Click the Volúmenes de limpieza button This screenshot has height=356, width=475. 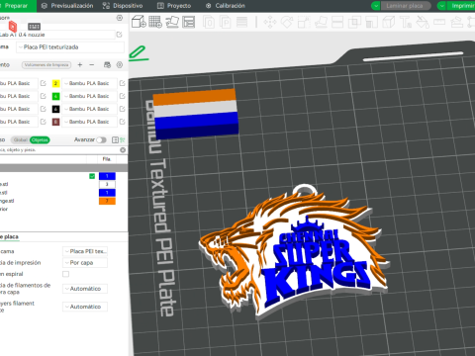pyautogui.click(x=47, y=65)
